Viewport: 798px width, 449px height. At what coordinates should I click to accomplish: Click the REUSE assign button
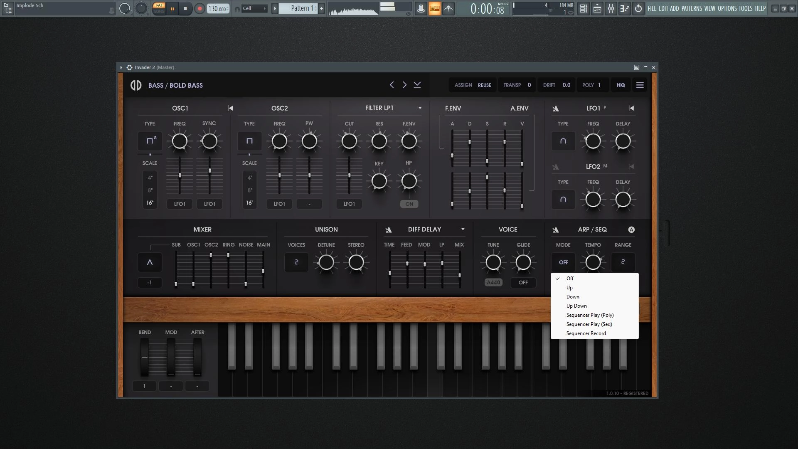(485, 85)
